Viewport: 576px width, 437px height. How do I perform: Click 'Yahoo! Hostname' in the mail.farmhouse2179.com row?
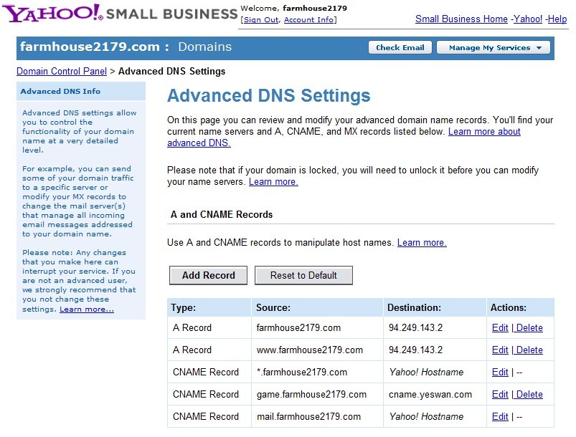click(426, 416)
